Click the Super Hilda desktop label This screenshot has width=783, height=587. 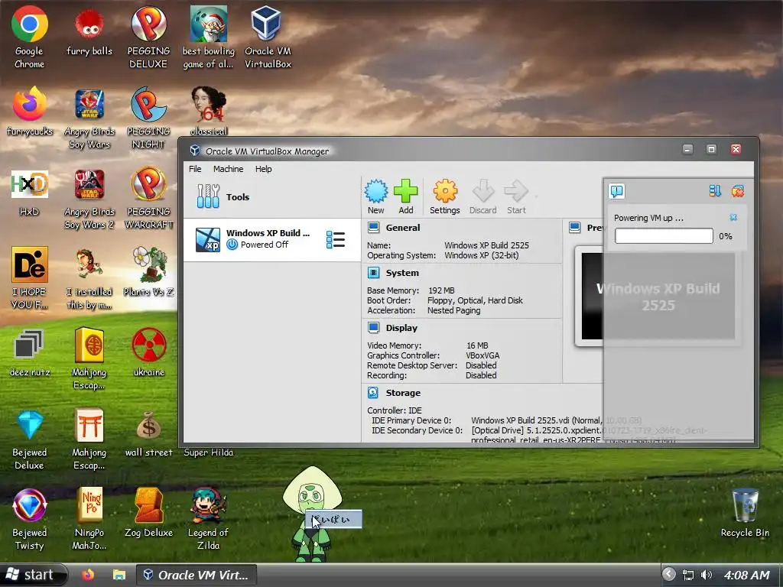[208, 452]
